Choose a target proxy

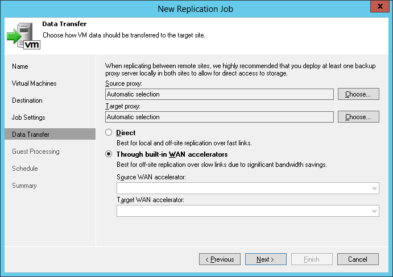point(358,117)
